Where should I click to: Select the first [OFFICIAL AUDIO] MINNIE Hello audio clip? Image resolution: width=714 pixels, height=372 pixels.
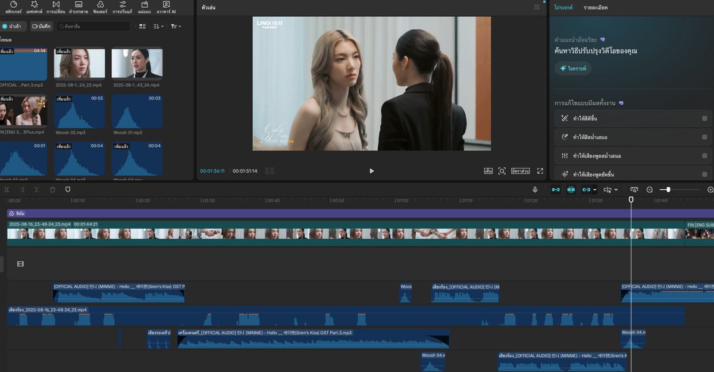tap(118, 293)
